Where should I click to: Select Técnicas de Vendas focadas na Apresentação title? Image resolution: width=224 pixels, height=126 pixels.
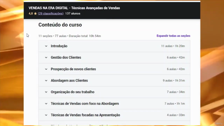(85, 115)
